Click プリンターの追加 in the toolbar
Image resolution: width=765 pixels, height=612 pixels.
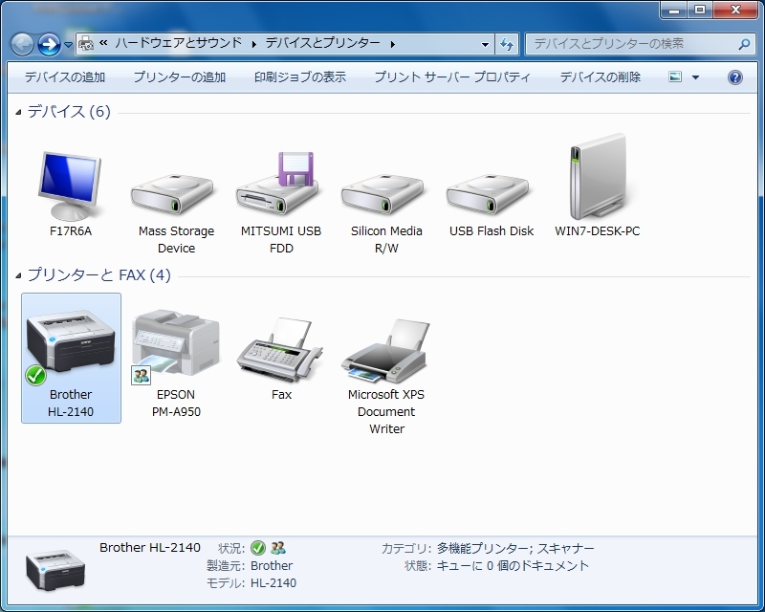pyautogui.click(x=180, y=77)
